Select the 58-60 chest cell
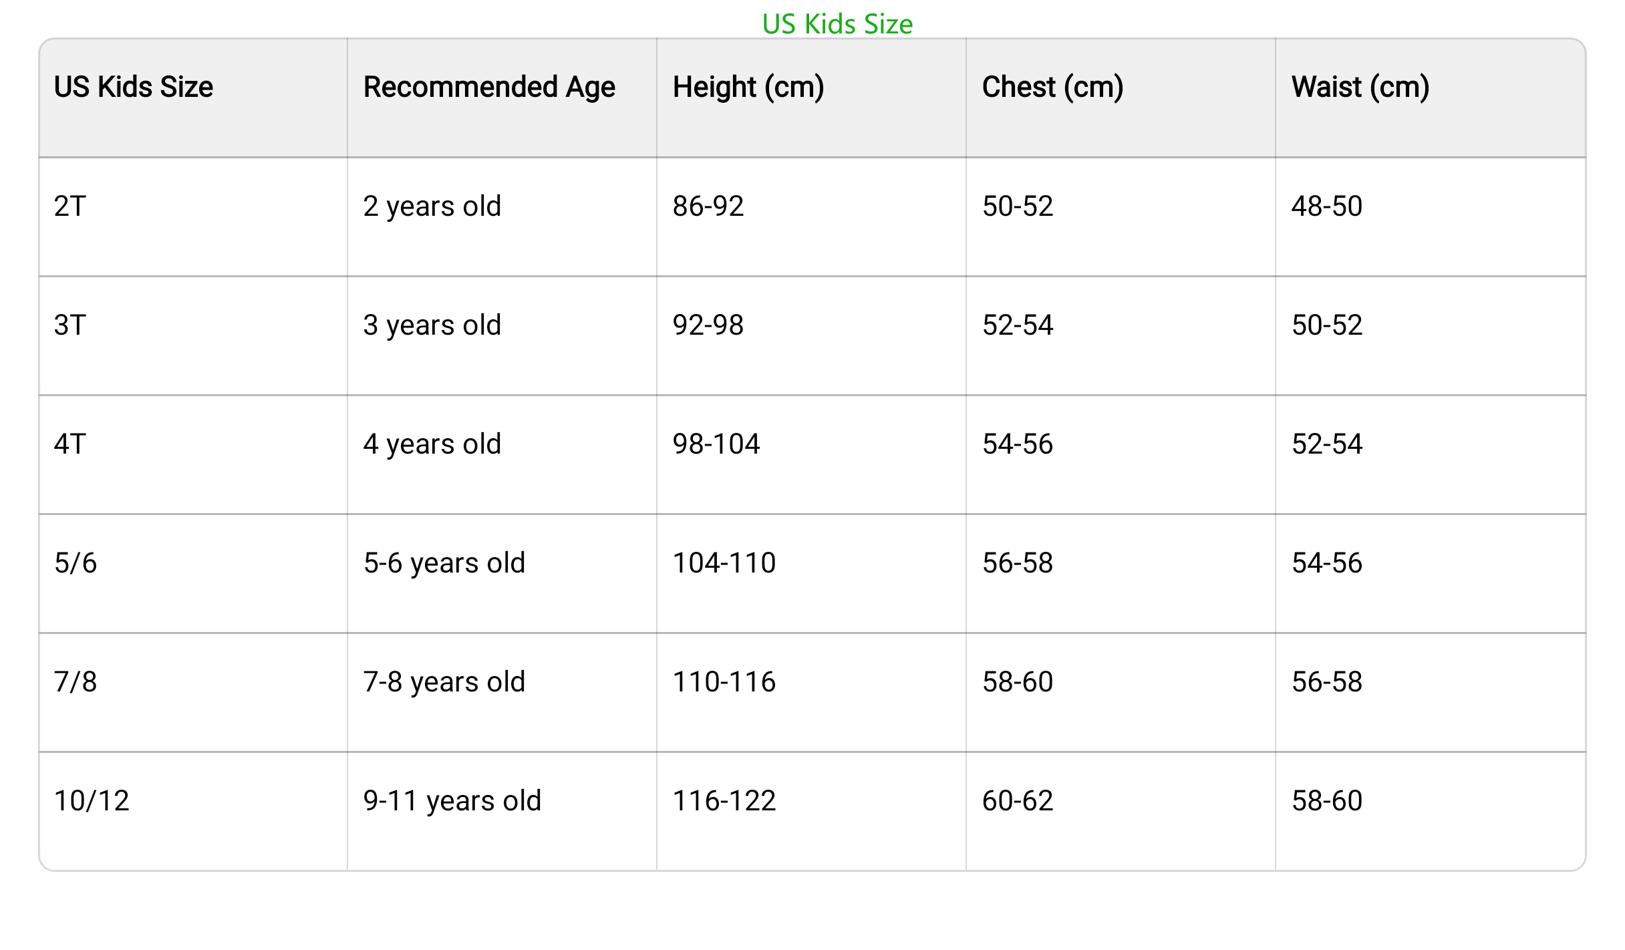The height and width of the screenshot is (950, 1625). coord(1121,693)
